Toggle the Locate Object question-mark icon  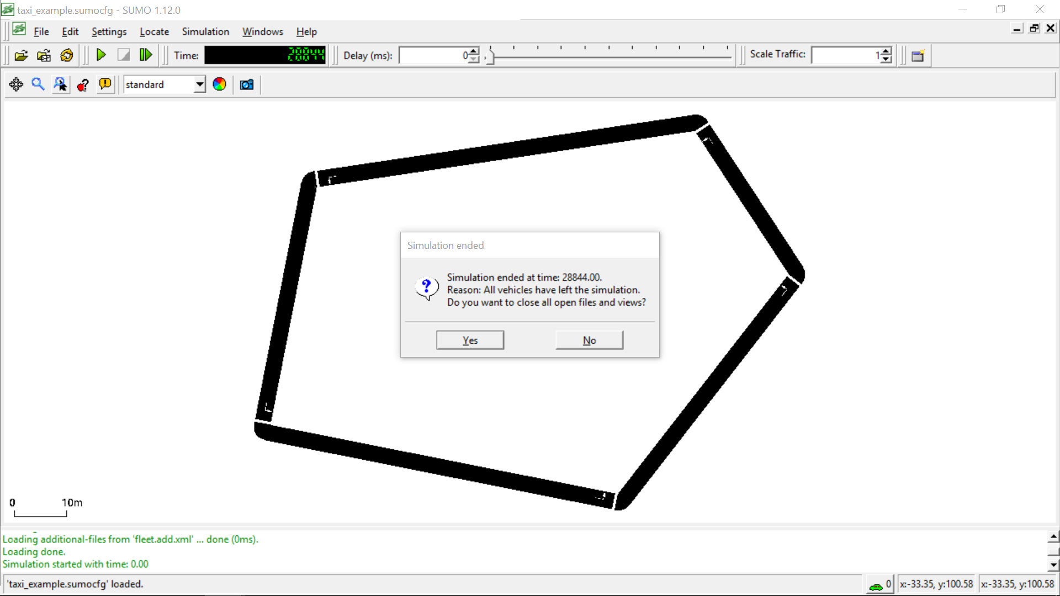coord(83,84)
